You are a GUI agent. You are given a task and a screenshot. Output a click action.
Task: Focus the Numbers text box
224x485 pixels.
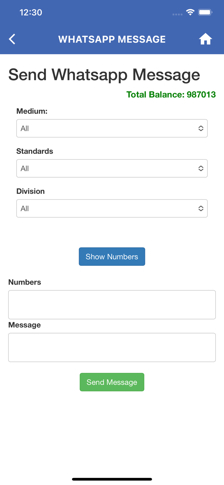(112, 305)
